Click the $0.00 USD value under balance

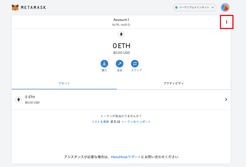[x=121, y=53]
